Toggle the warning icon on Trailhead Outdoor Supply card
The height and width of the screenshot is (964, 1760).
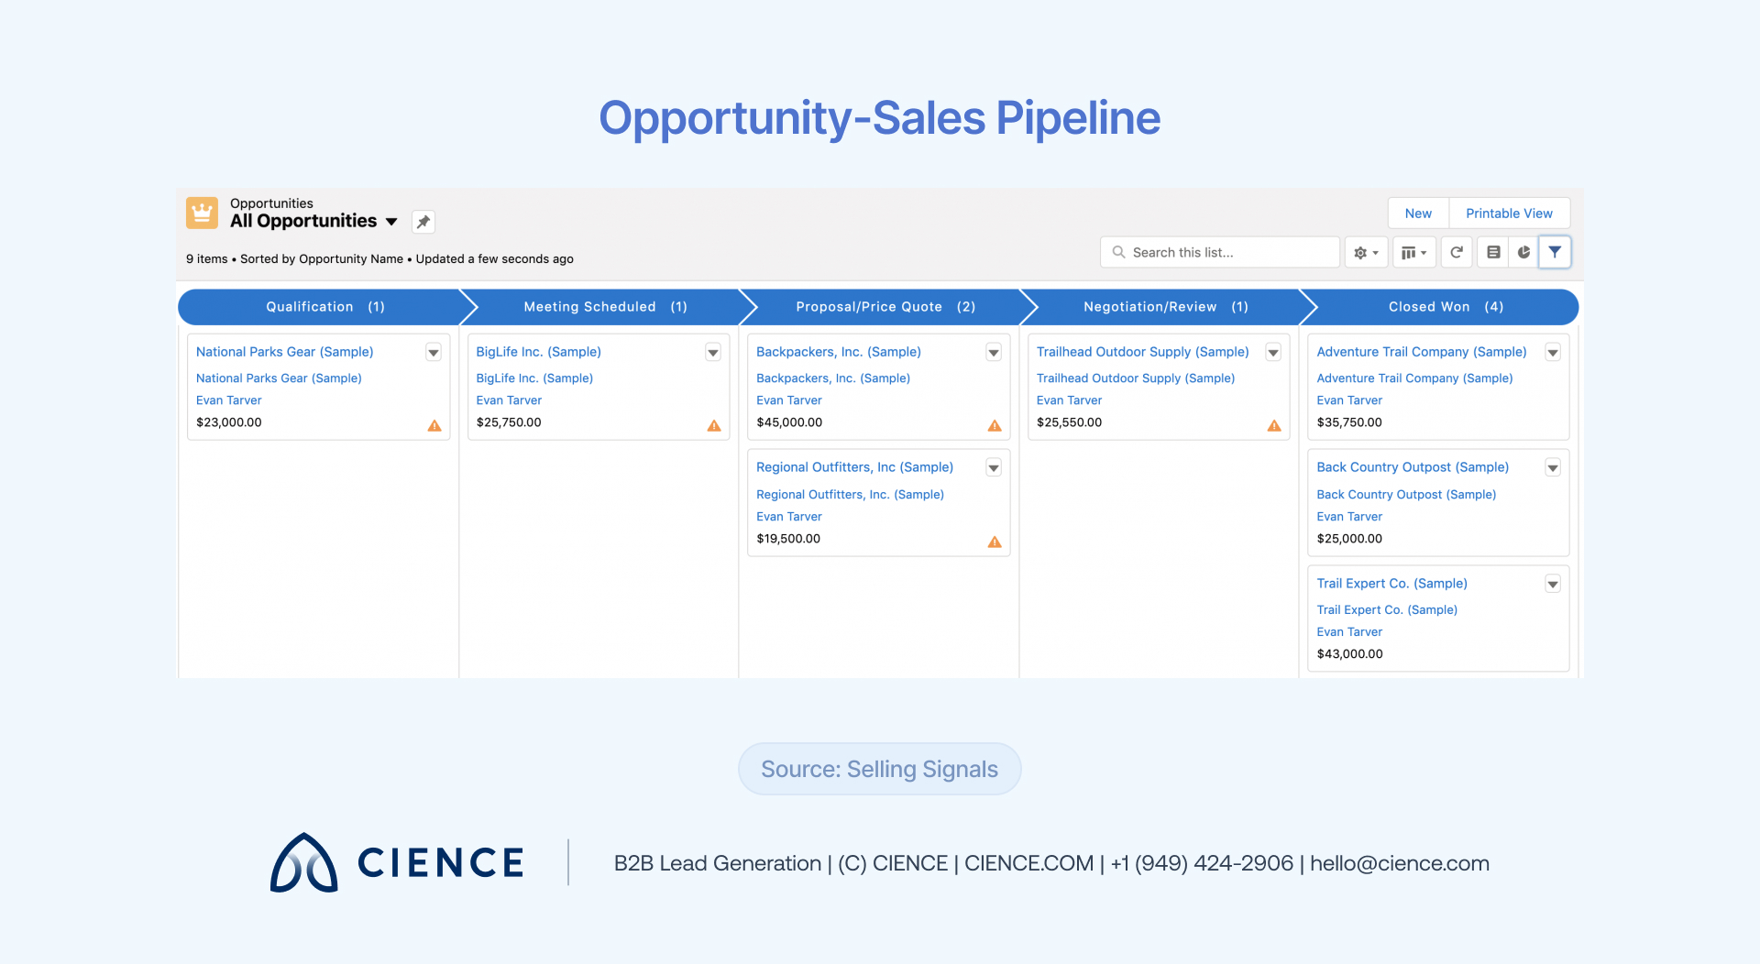click(x=1274, y=425)
